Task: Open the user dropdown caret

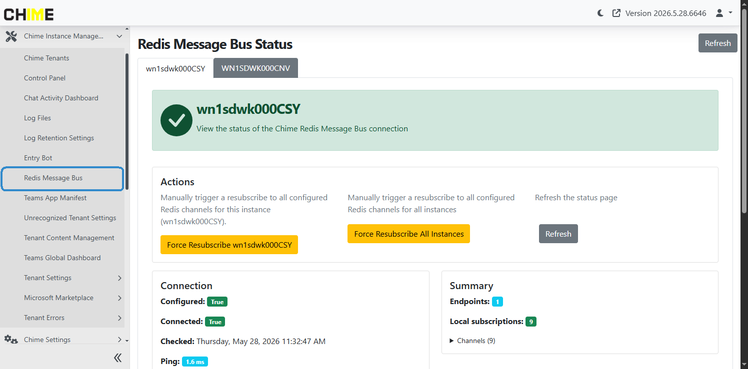Action: point(730,13)
